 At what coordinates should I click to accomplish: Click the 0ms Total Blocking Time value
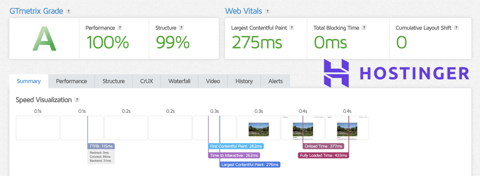pyautogui.click(x=330, y=42)
